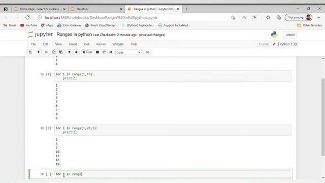
Task: Click browser extension shield icon
Action: (255, 18)
